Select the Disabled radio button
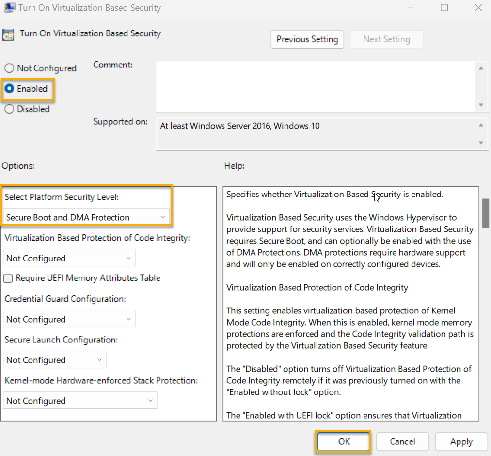 [x=8, y=109]
